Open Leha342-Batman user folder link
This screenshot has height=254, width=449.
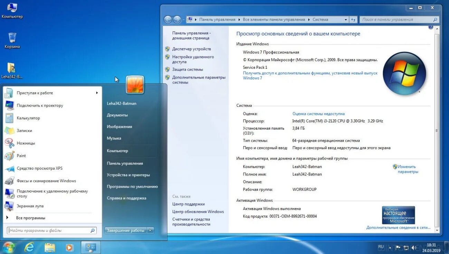[122, 103]
